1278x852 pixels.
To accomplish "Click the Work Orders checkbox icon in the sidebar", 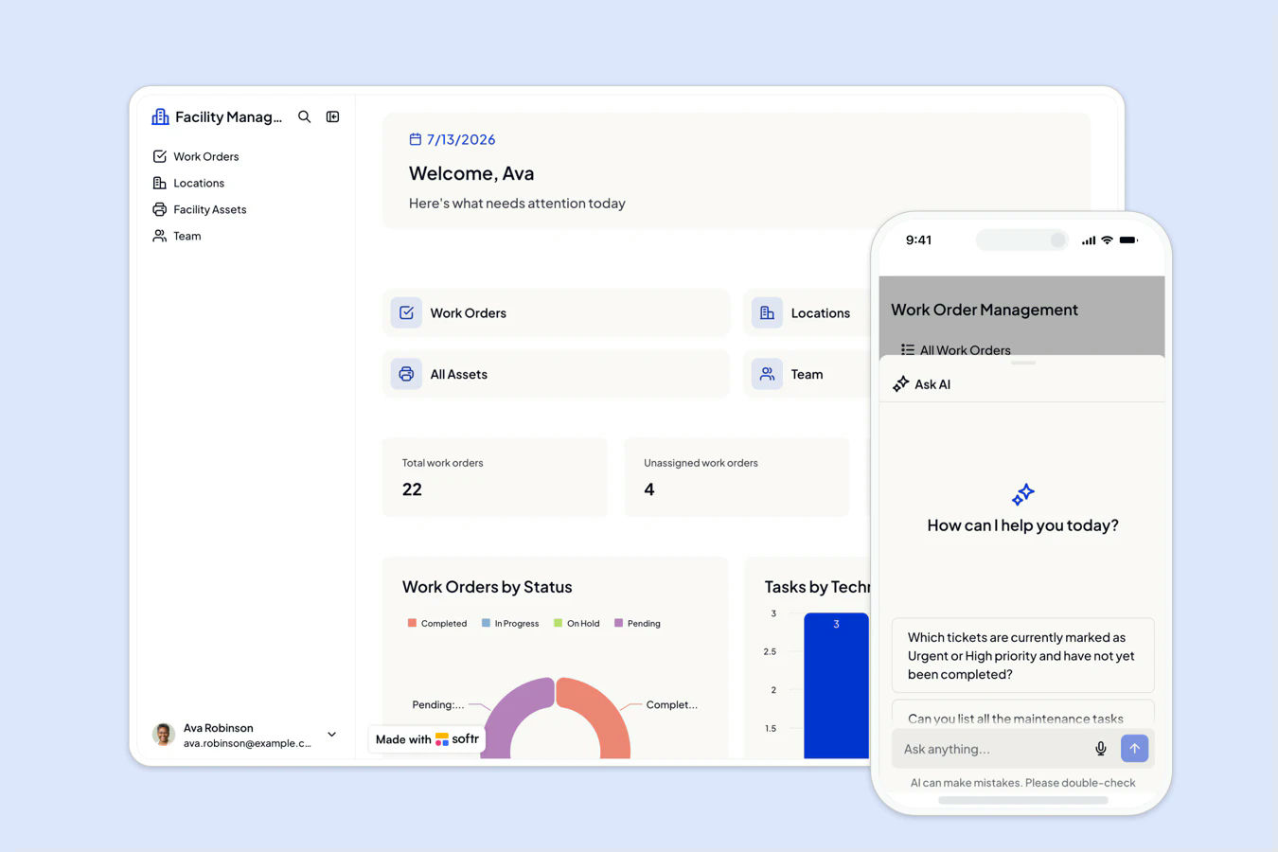I will (x=159, y=156).
